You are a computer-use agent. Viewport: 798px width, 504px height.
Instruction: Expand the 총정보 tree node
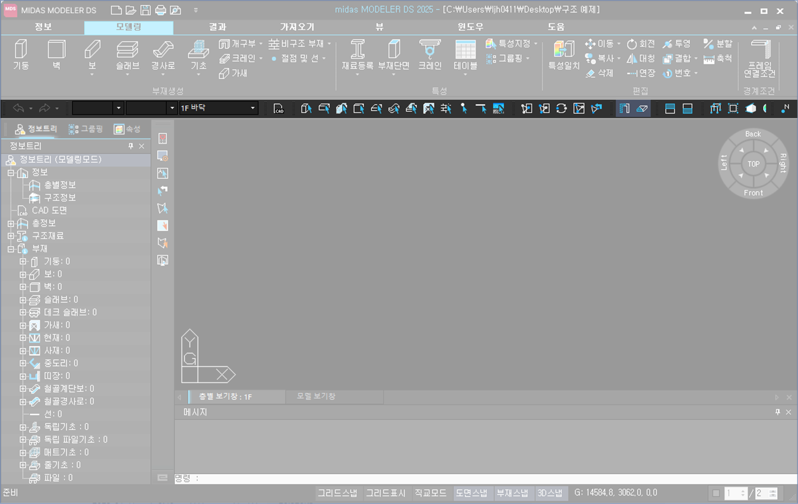11,223
